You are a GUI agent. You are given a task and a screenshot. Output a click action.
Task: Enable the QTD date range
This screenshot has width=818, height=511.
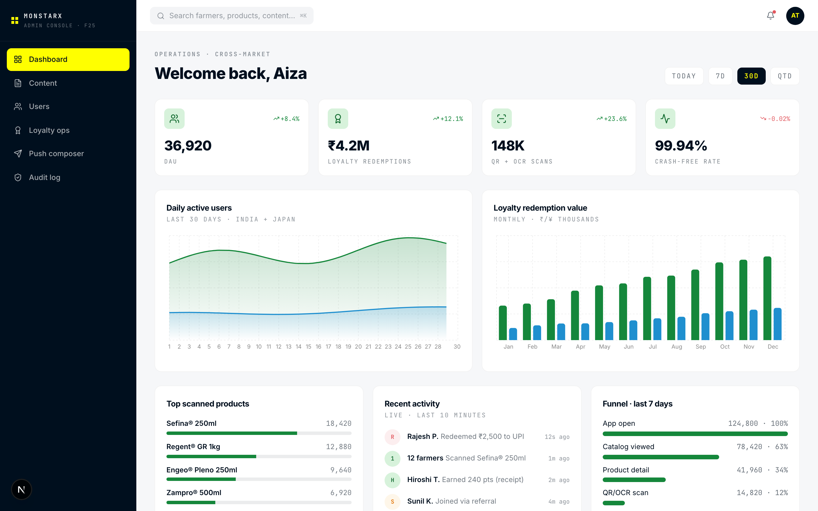coord(785,76)
